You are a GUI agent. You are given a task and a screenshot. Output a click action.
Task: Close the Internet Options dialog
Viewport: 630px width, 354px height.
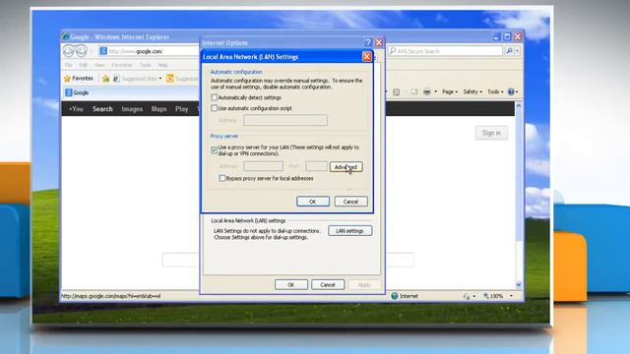[378, 42]
